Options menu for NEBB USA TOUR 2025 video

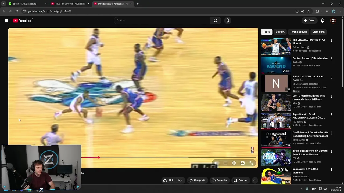[331, 77]
